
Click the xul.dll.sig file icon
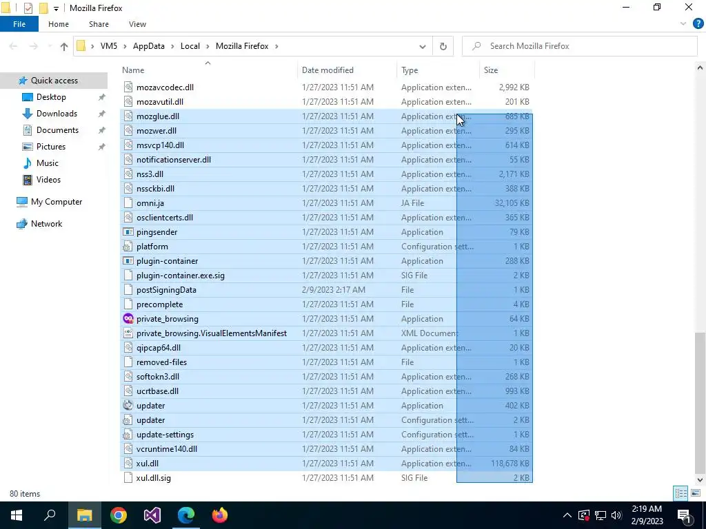[128, 478]
